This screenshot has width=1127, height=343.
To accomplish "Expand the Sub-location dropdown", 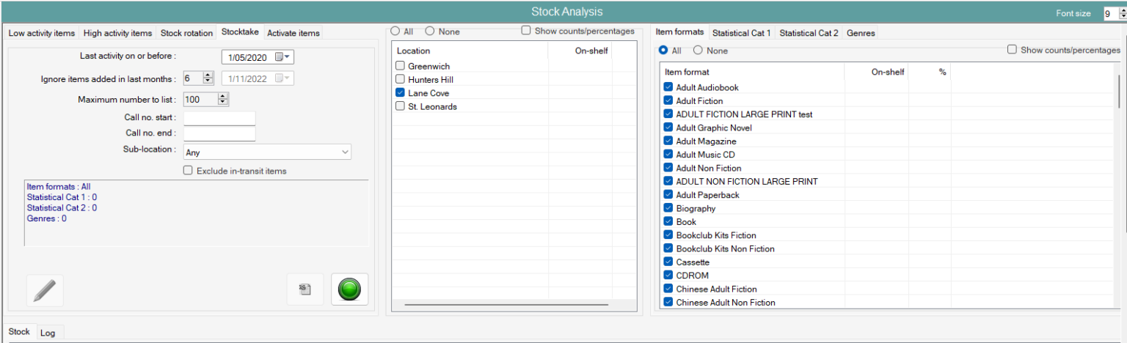I will tap(345, 152).
